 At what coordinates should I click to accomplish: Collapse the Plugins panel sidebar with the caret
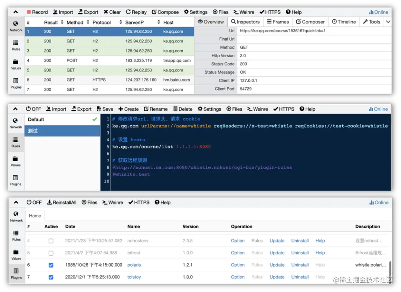coord(16,203)
